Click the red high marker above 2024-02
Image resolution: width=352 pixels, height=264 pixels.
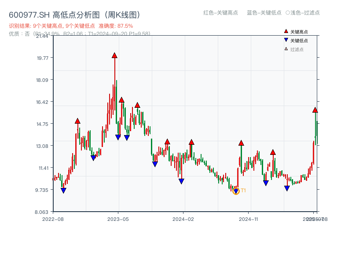[191, 143]
